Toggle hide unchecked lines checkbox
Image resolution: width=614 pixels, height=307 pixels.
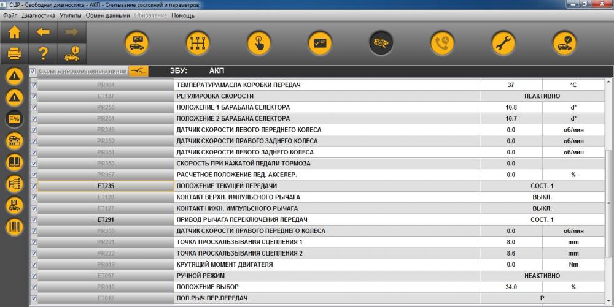[x=33, y=70]
